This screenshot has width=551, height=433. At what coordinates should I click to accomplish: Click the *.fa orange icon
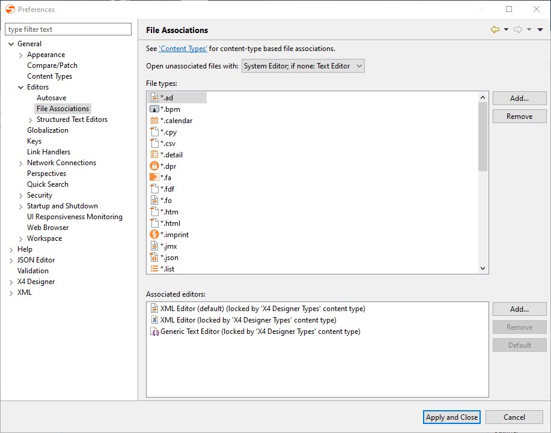(154, 178)
